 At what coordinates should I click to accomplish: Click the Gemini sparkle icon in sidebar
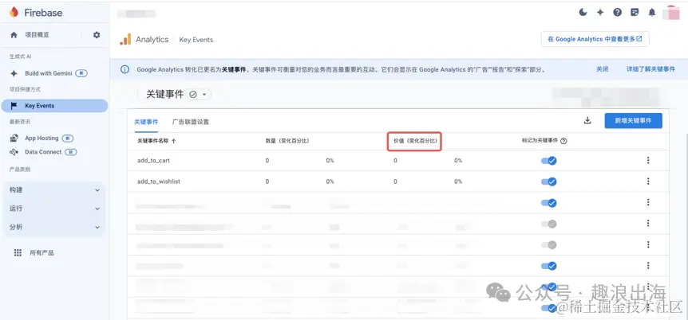(14, 73)
